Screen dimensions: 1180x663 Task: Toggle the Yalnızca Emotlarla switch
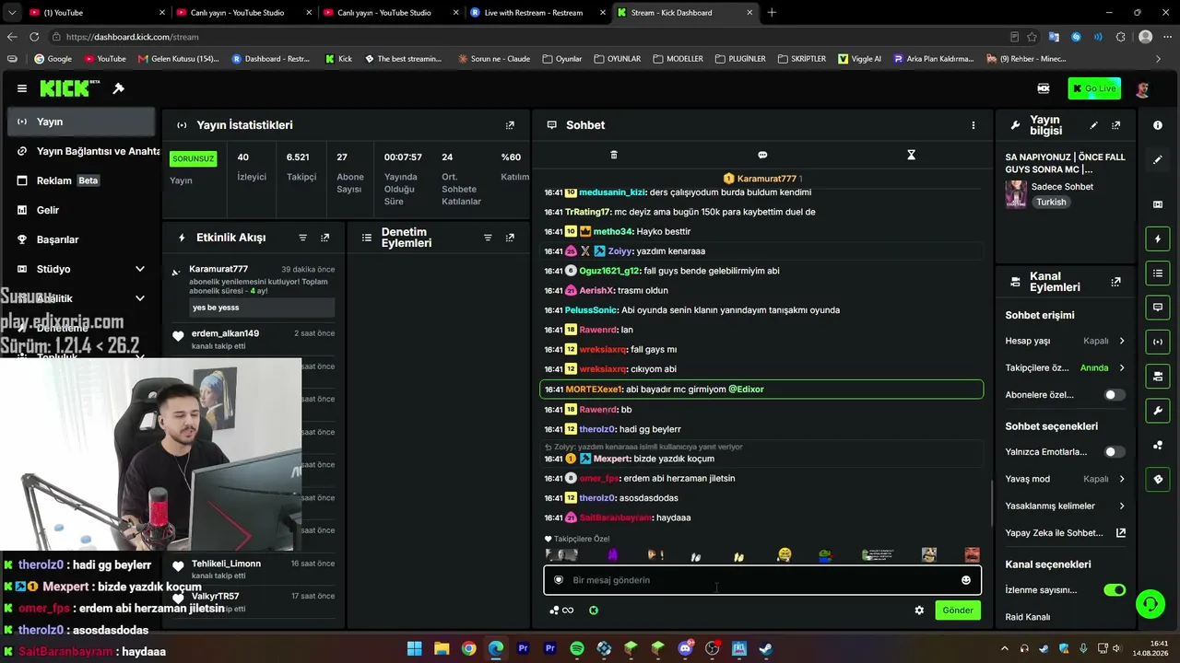point(1115,452)
